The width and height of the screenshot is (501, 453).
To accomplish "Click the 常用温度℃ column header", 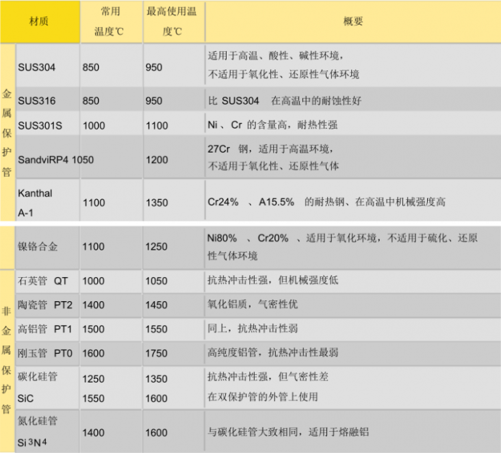I will (x=110, y=22).
